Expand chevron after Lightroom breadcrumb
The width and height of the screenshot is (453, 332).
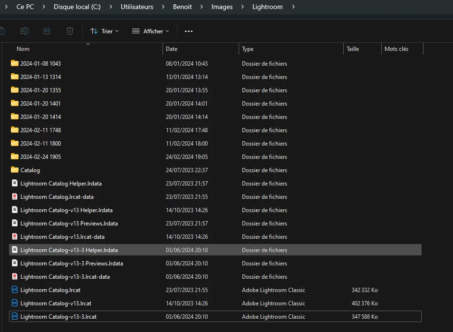coord(293,7)
